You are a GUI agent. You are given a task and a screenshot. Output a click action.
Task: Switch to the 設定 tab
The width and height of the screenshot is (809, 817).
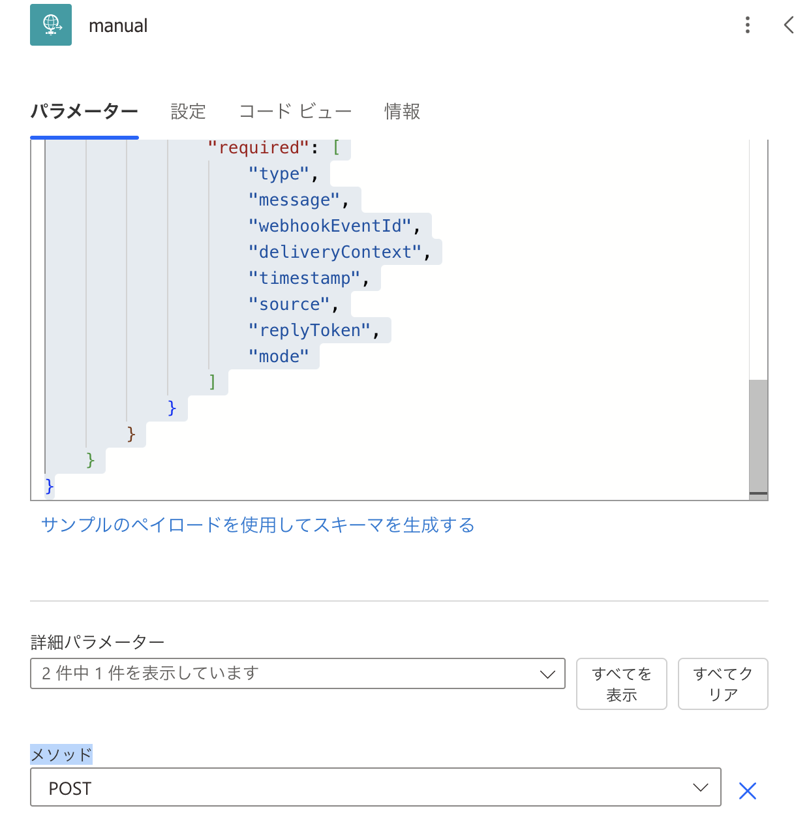[x=188, y=112]
